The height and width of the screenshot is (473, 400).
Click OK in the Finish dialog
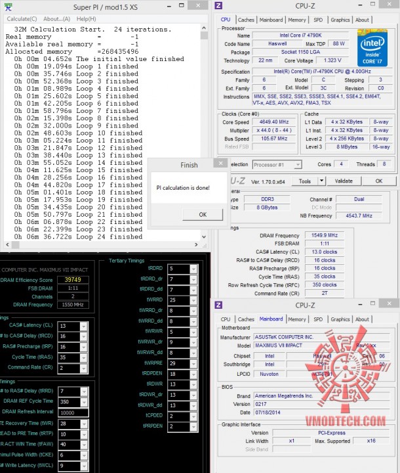pyautogui.click(x=203, y=214)
